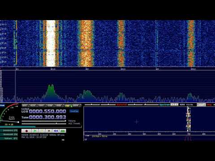Click the red Waterfall label
The width and height of the screenshot is (215, 161).
pos(121,105)
